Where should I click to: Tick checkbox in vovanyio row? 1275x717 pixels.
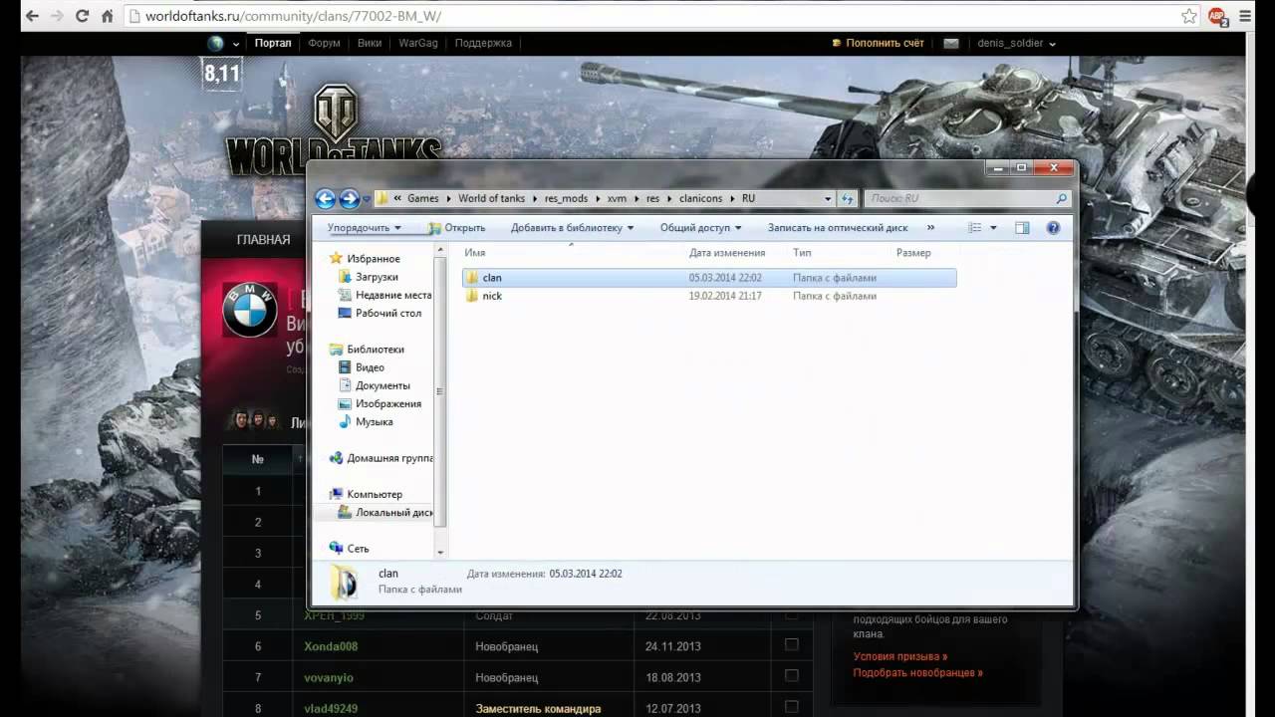792,676
